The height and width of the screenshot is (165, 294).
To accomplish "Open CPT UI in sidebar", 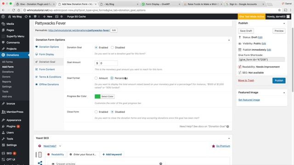I will coord(11,159).
